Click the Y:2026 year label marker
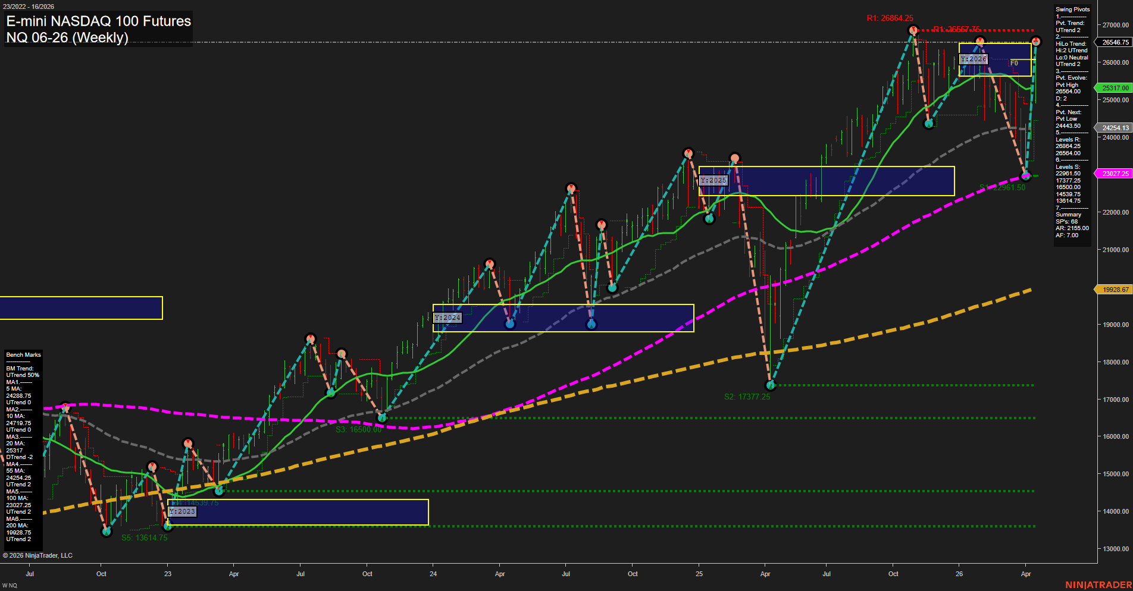This screenshot has height=591, width=1133. (x=974, y=59)
